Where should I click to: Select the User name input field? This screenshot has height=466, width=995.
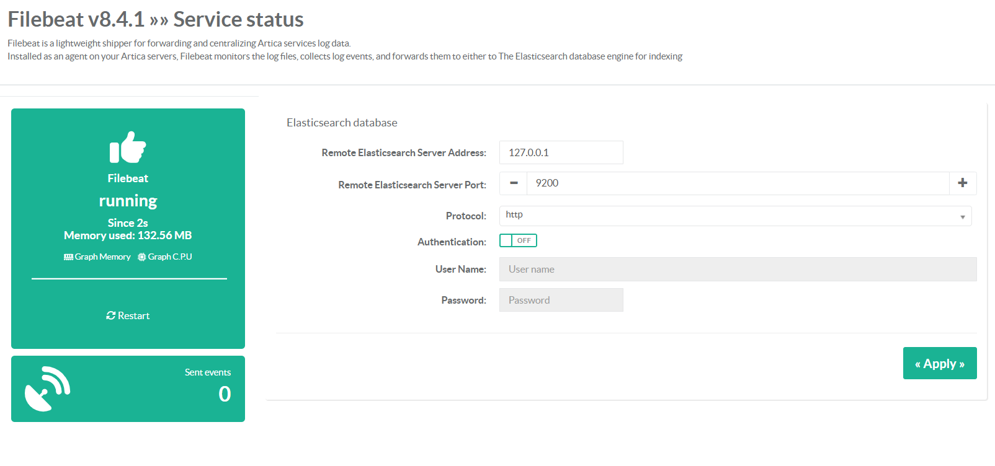pyautogui.click(x=738, y=269)
